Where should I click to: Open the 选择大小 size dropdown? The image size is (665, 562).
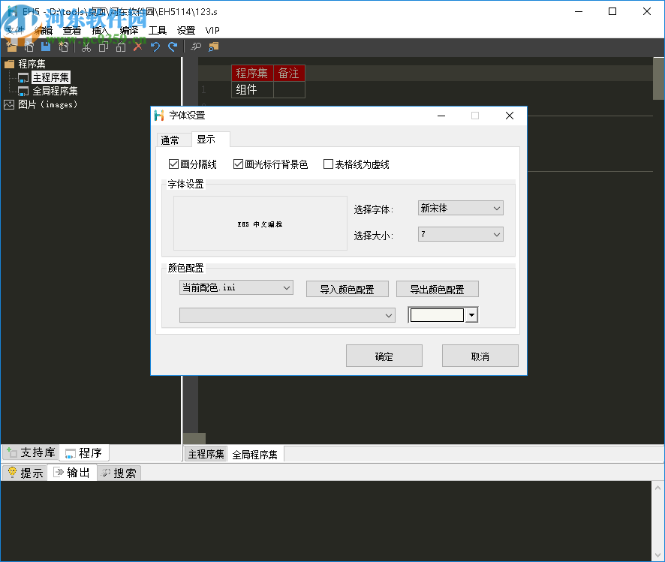[x=497, y=234]
